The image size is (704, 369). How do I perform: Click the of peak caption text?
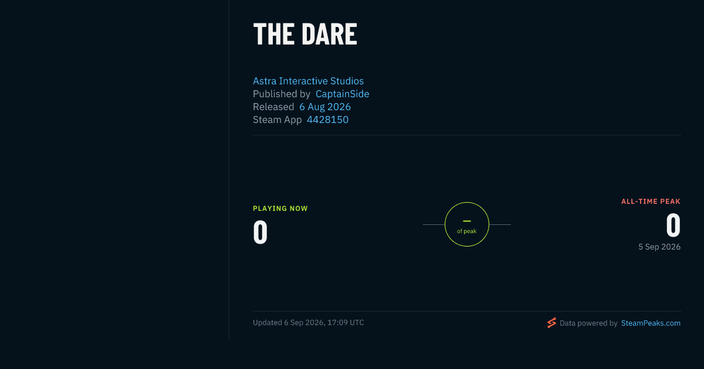[467, 231]
